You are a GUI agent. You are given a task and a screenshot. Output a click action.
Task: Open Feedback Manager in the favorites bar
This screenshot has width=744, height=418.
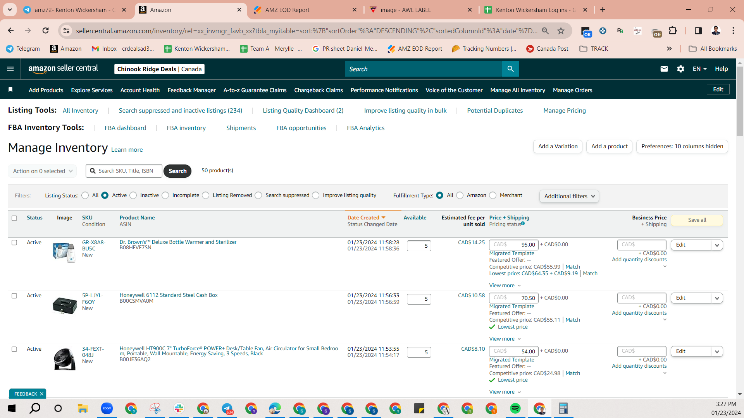[x=191, y=90]
